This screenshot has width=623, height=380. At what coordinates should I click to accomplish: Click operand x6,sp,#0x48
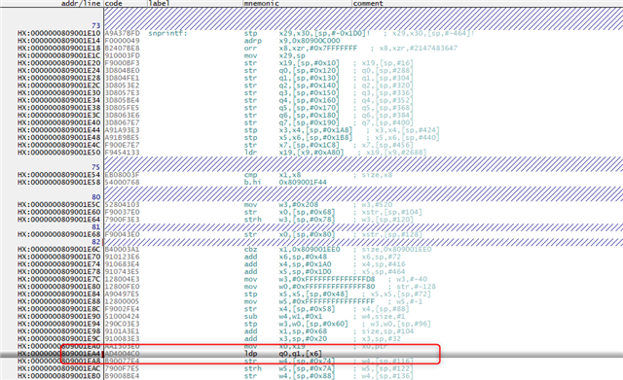[303, 257]
